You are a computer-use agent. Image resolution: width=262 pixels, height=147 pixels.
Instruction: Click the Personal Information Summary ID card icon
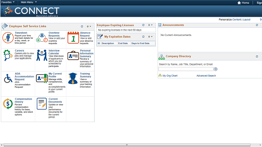[73, 56]
